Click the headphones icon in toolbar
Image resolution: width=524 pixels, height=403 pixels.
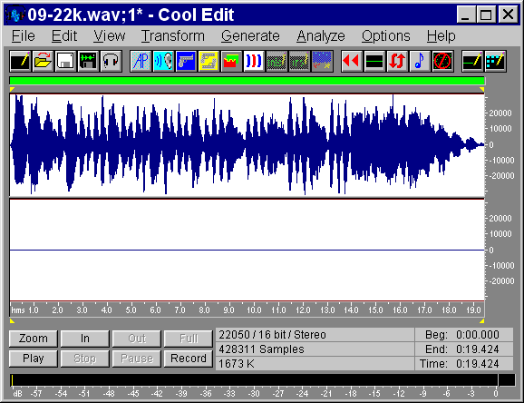click(111, 61)
